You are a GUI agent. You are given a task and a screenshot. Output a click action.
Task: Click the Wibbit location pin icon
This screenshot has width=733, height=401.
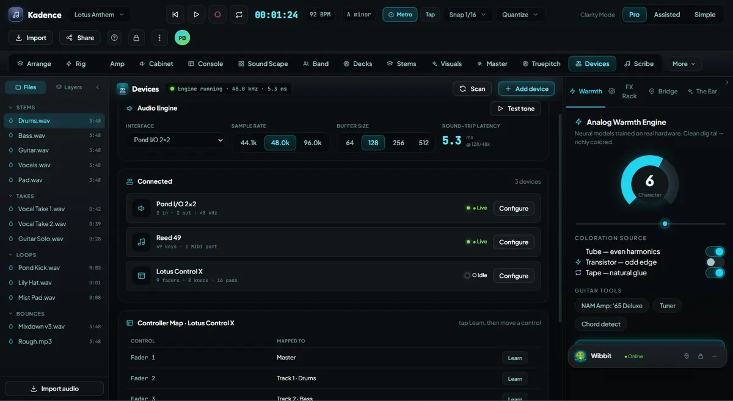[x=687, y=356]
